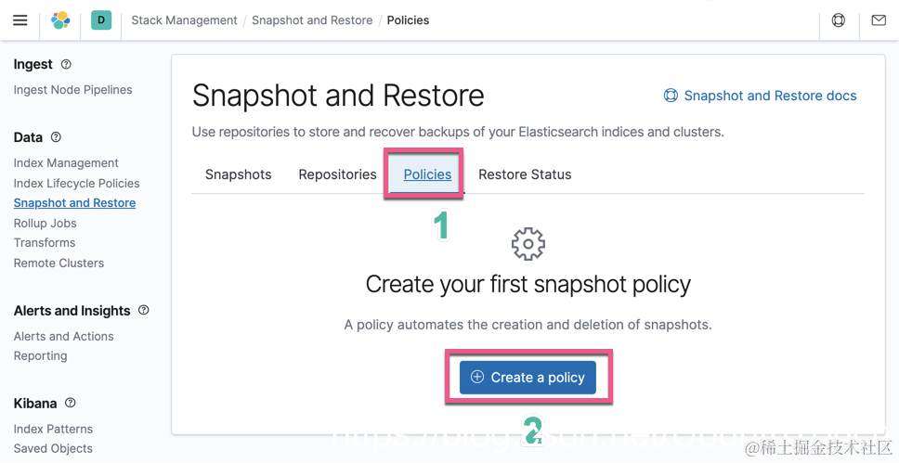Switch to the Snapshots tab
Viewport: 899px width, 463px height.
pyautogui.click(x=239, y=174)
